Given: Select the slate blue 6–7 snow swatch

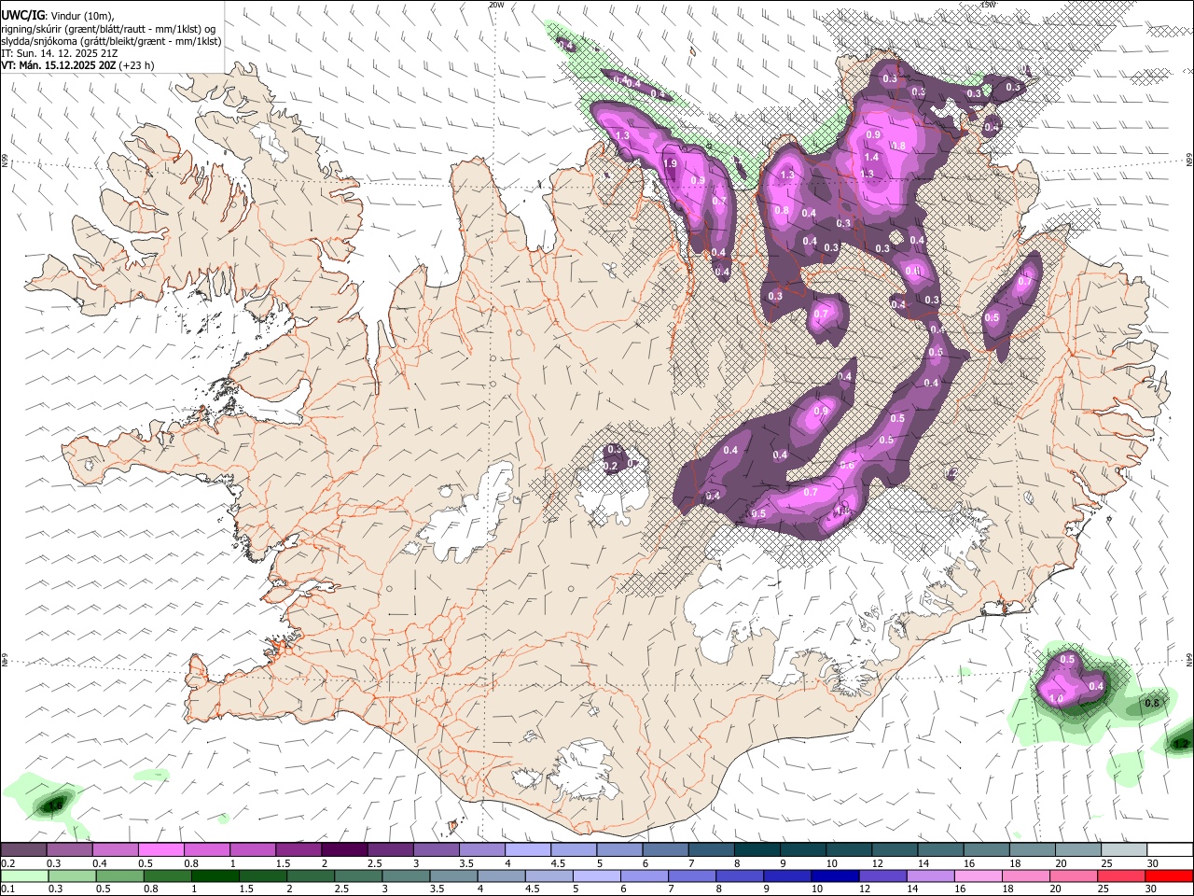Looking at the screenshot, I should click(x=665, y=850).
